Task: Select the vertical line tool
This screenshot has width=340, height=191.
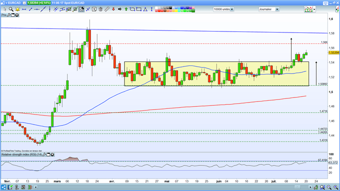Action: pos(49,9)
